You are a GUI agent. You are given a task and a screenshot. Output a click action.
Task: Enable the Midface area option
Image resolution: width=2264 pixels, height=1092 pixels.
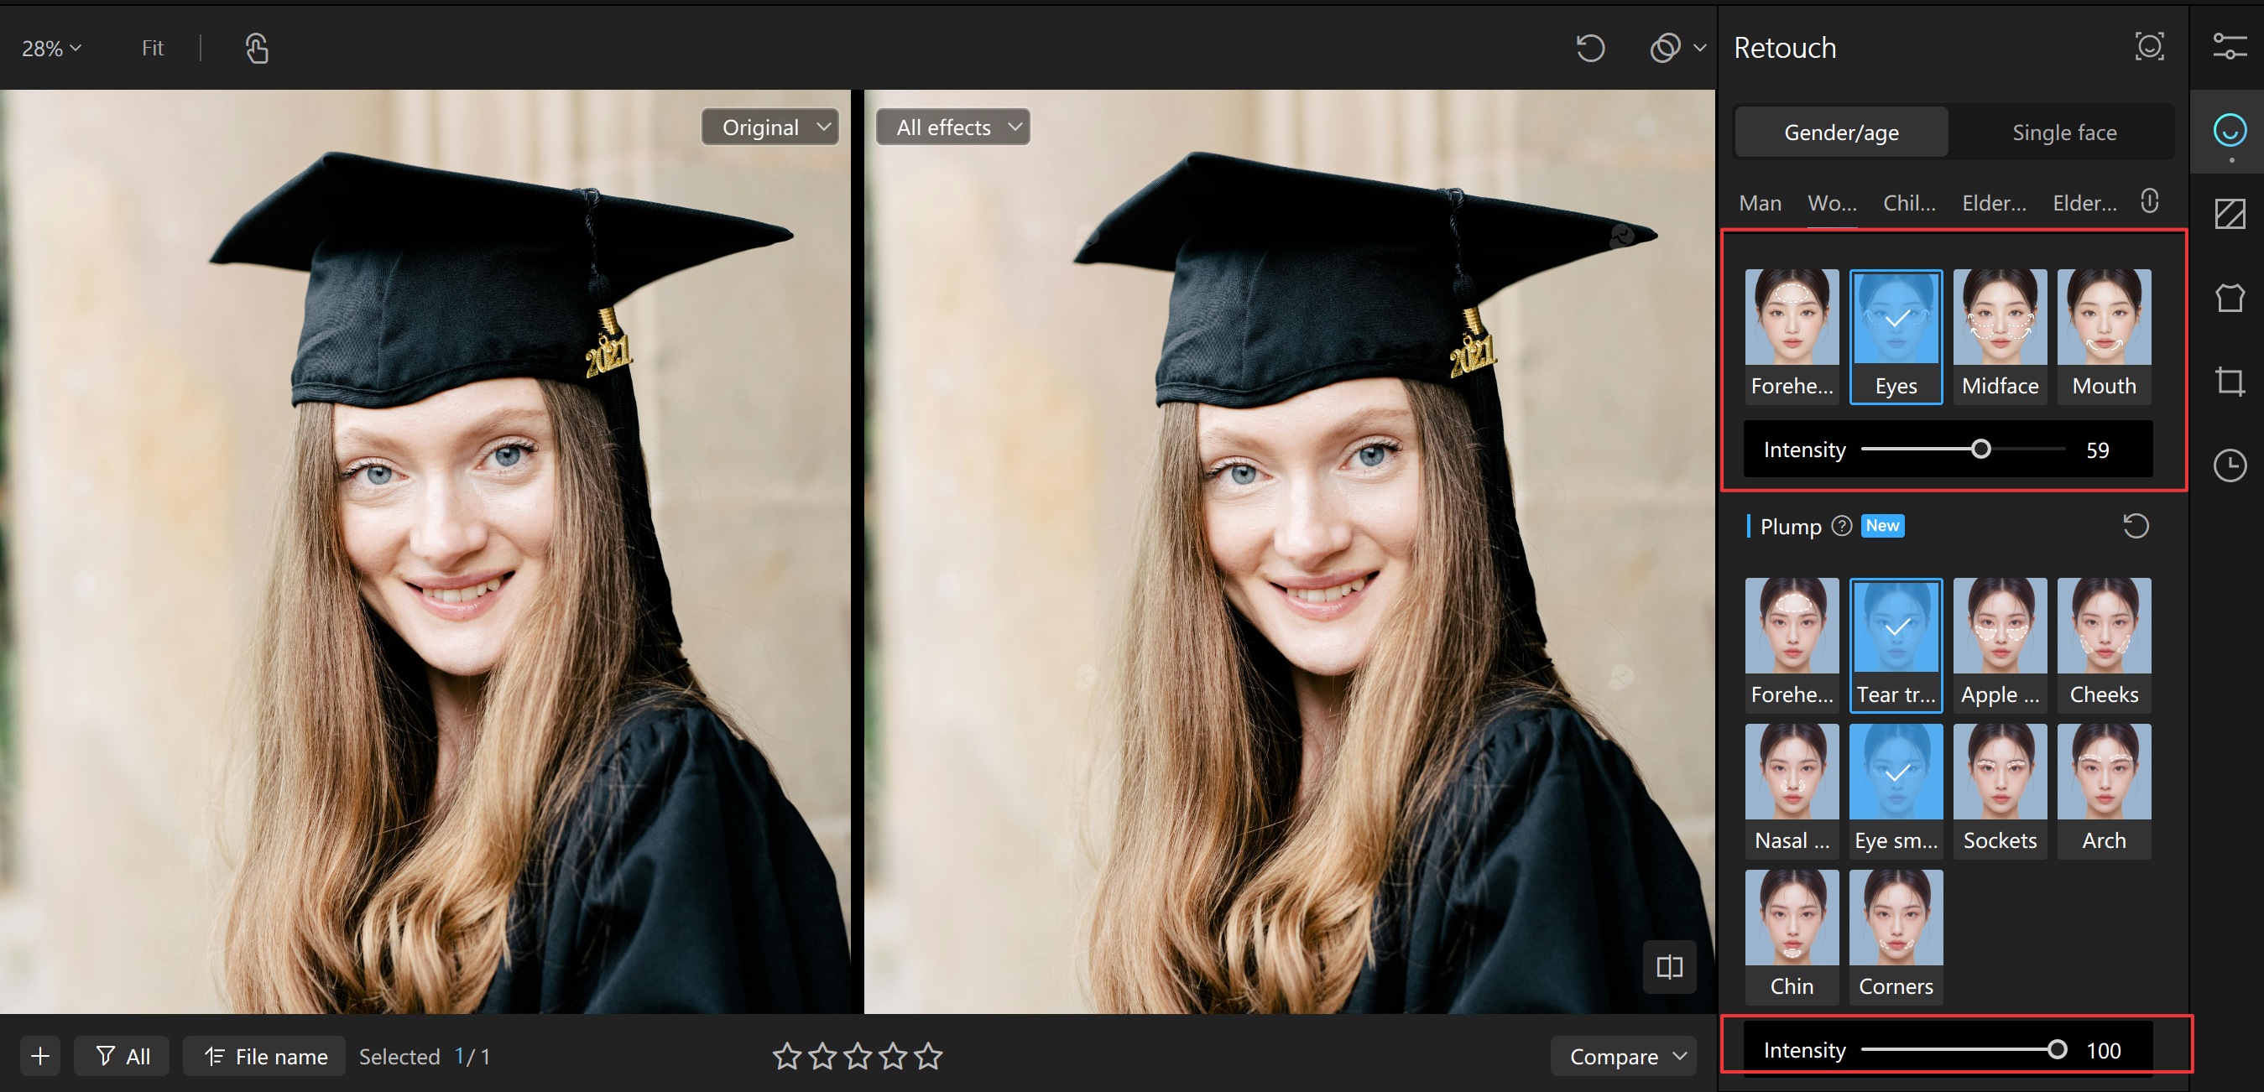[x=2000, y=335]
